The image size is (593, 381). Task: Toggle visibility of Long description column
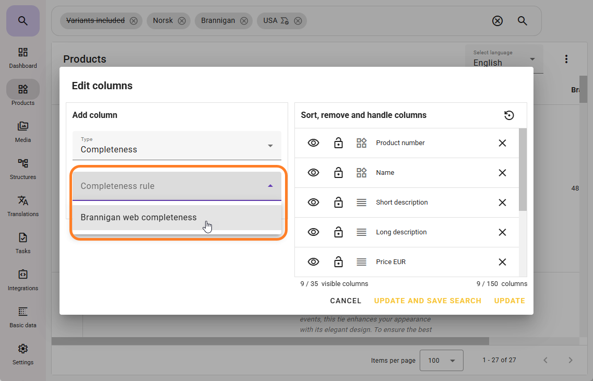(x=313, y=232)
